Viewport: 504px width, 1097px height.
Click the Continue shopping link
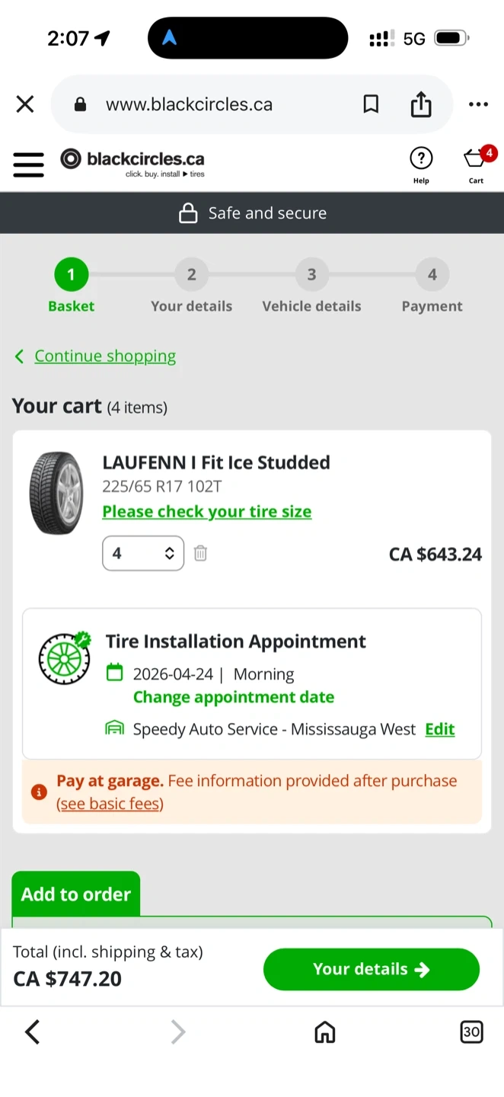pos(105,356)
